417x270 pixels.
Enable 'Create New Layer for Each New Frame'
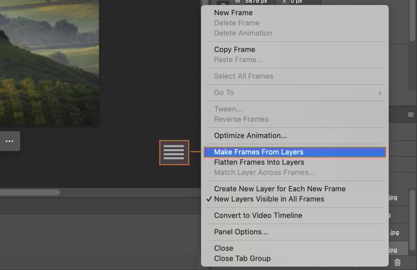pos(280,189)
